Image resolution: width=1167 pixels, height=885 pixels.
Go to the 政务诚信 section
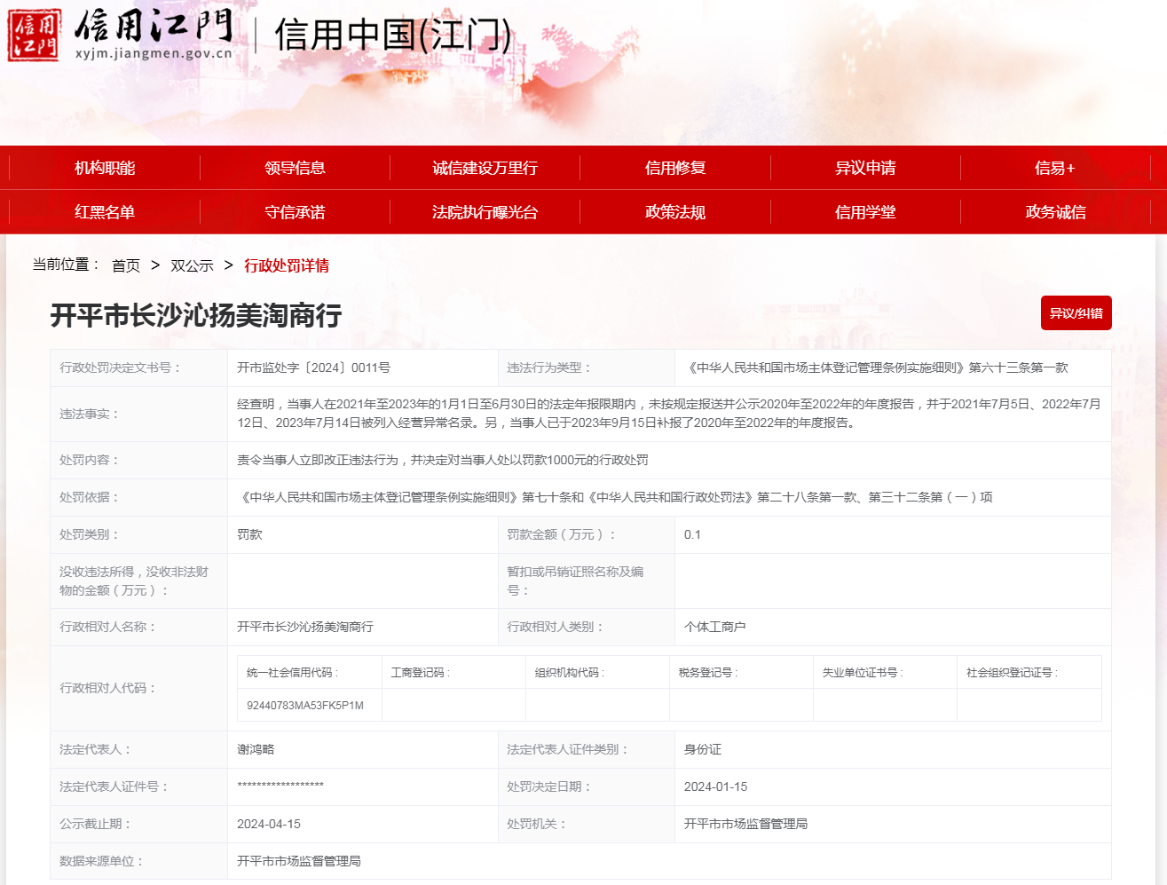(1055, 212)
